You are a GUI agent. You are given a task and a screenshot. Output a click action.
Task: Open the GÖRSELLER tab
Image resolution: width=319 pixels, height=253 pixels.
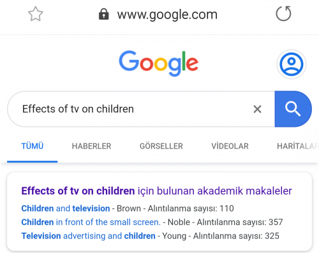pyautogui.click(x=161, y=147)
